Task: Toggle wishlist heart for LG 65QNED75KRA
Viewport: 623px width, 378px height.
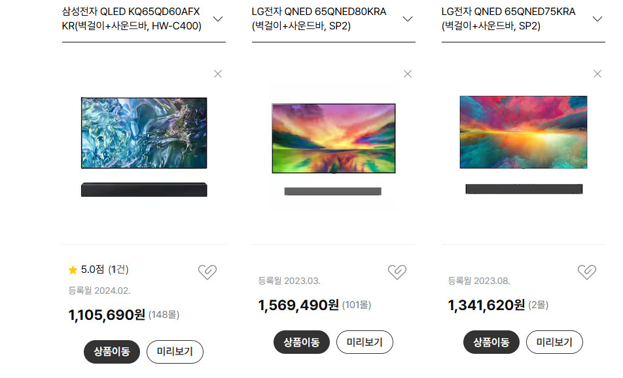Action: 587,272
